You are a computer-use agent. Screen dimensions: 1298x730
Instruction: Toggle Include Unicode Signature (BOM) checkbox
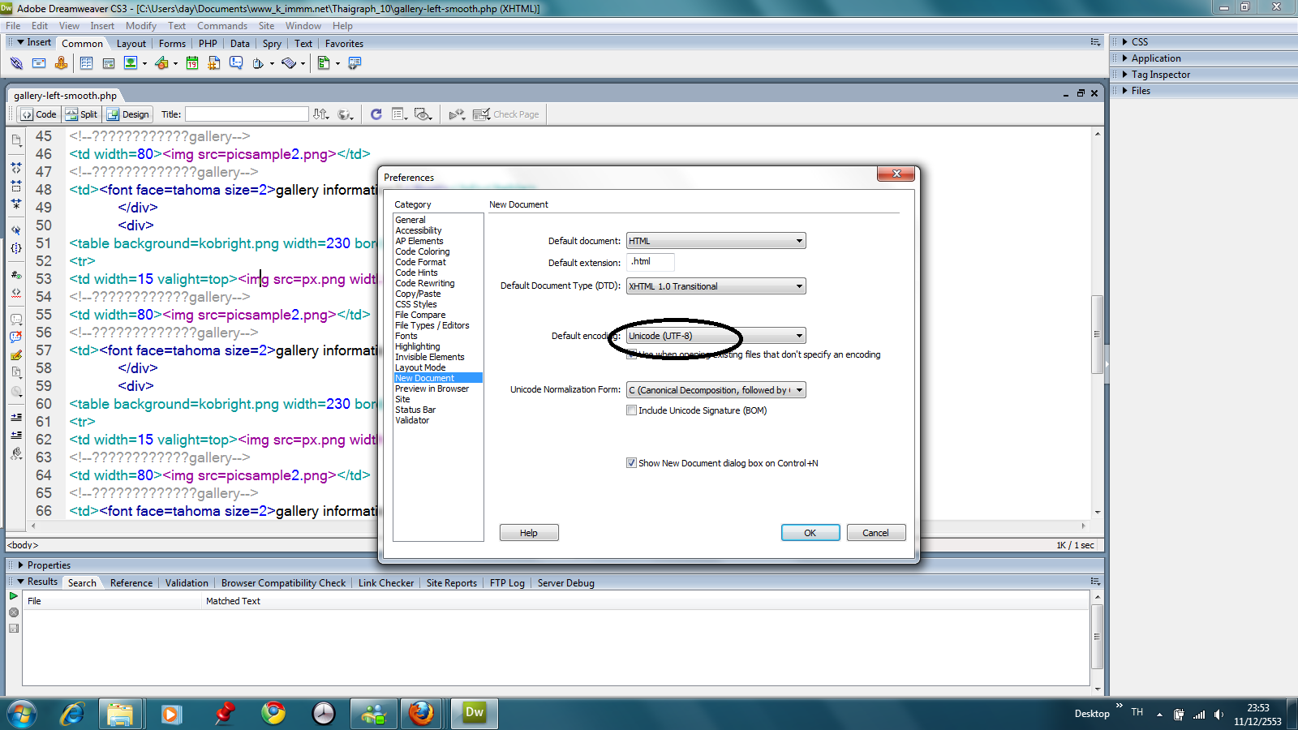pos(631,410)
